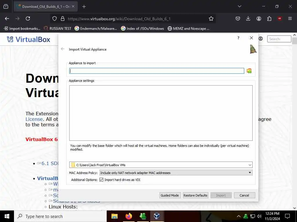Click the tracking protection shield icon
The width and height of the screenshot is (297, 222).
tap(55, 18)
